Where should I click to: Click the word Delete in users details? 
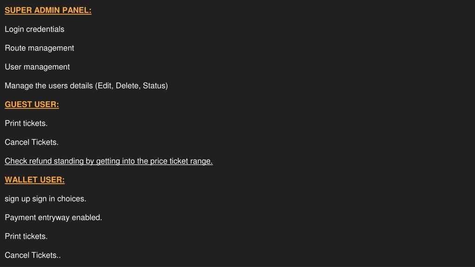(127, 86)
